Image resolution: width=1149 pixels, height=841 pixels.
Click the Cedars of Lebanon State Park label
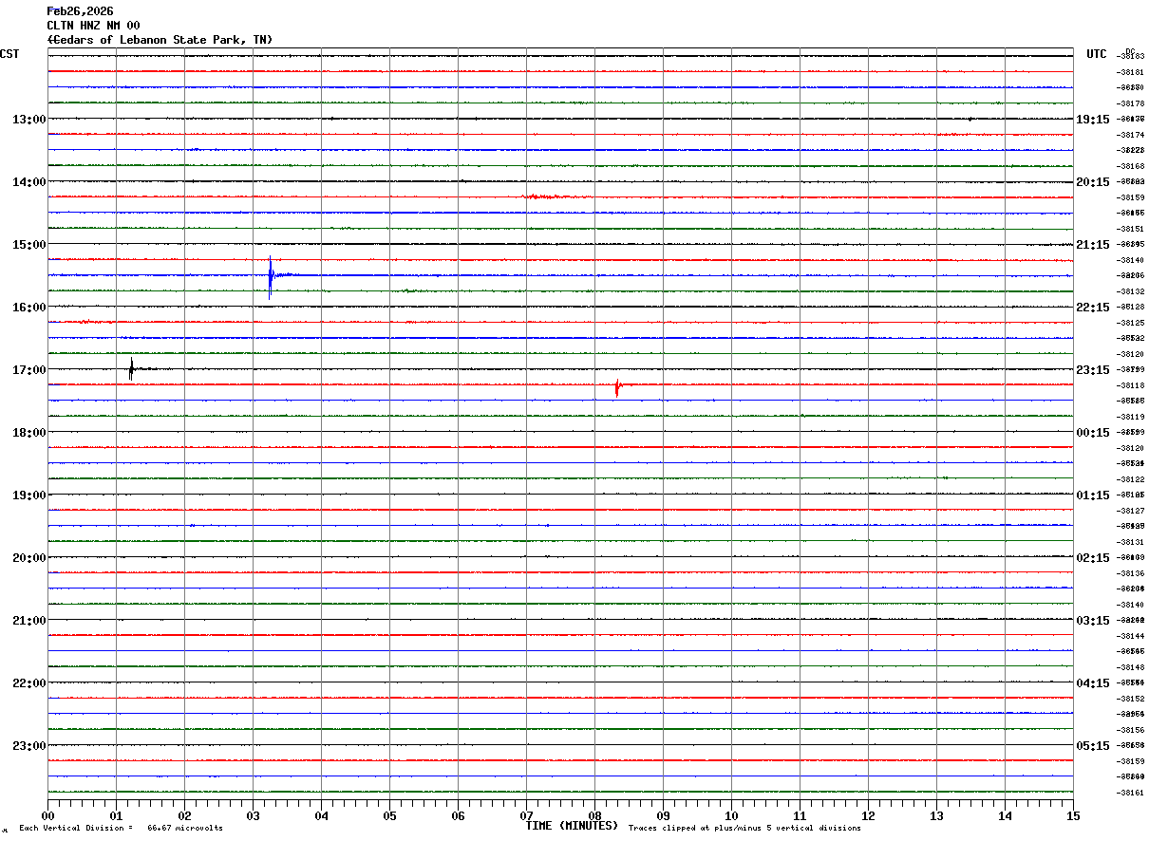[160, 40]
